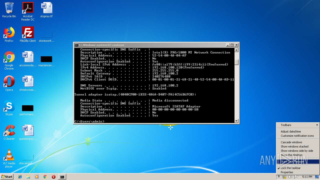
Task: Open Windows Media Player taskbar icon
Action: pyautogui.click(x=37, y=177)
